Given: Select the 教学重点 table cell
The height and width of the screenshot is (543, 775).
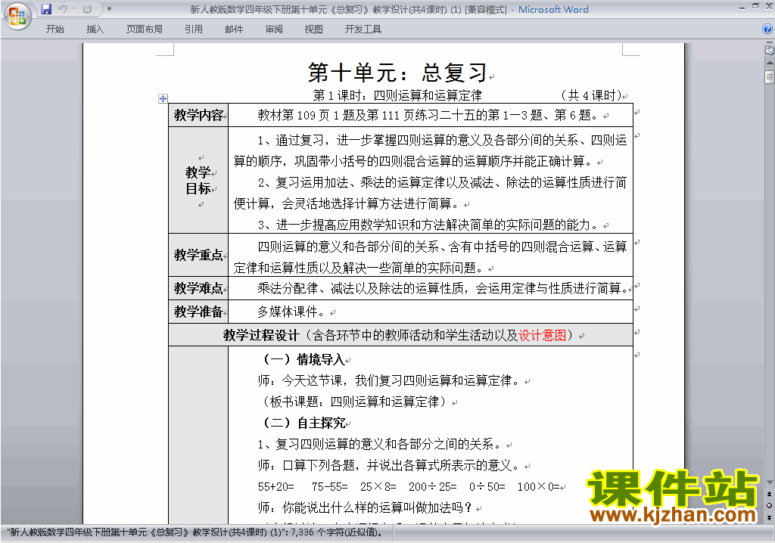Looking at the screenshot, I should click(198, 255).
